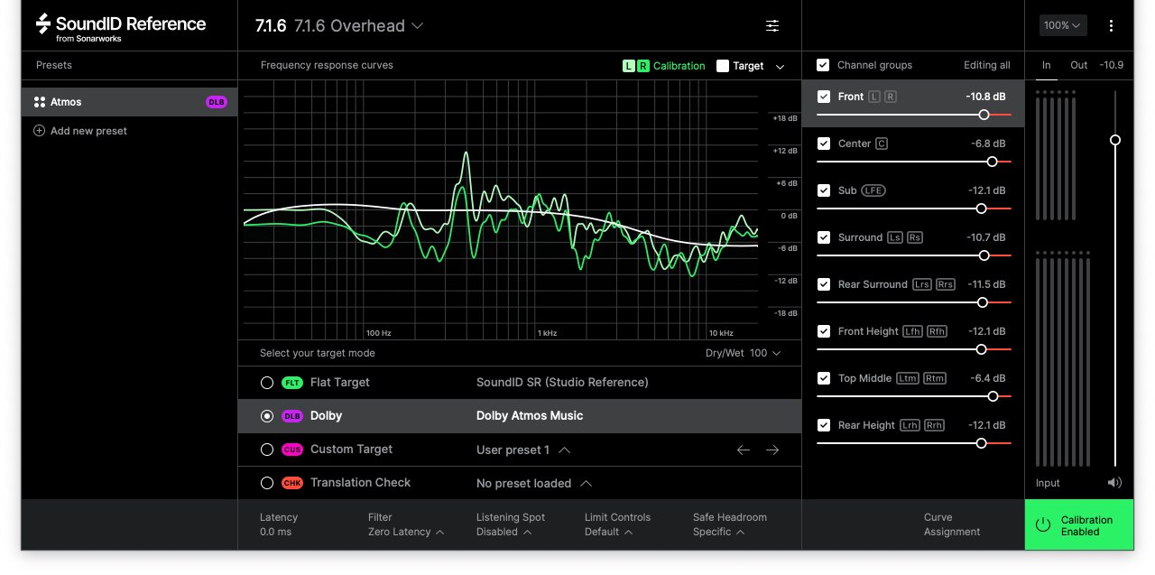The image size is (1155, 575).
Task: Click the Lfh tag in Front Height group
Action: click(913, 331)
